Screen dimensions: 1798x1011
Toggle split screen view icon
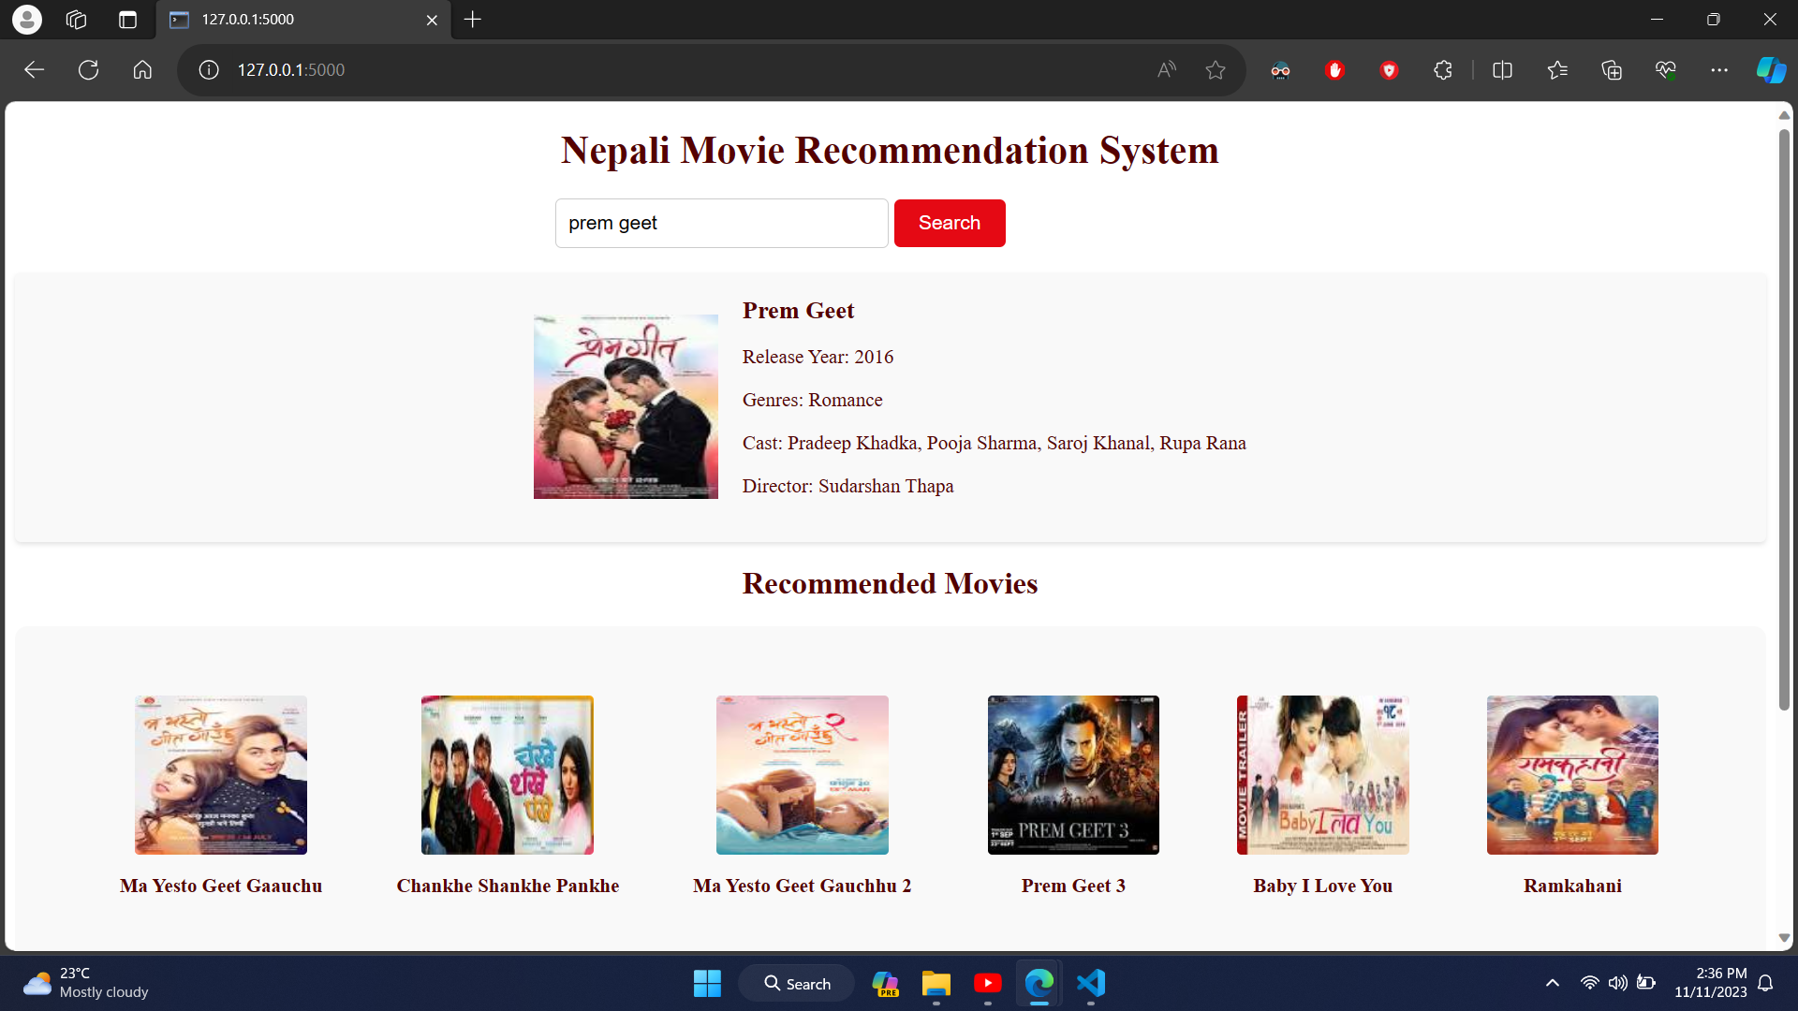[1502, 70]
